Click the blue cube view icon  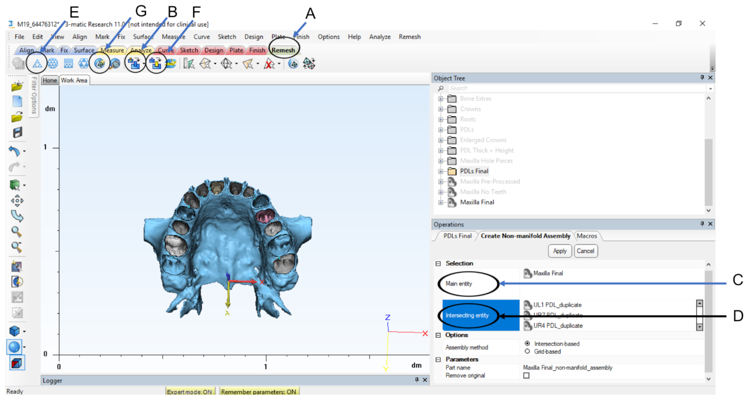click(15, 331)
